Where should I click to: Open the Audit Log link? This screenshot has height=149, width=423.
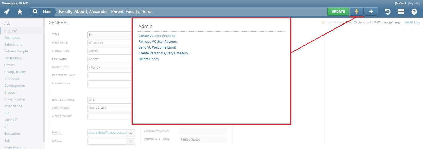pyautogui.click(x=412, y=22)
